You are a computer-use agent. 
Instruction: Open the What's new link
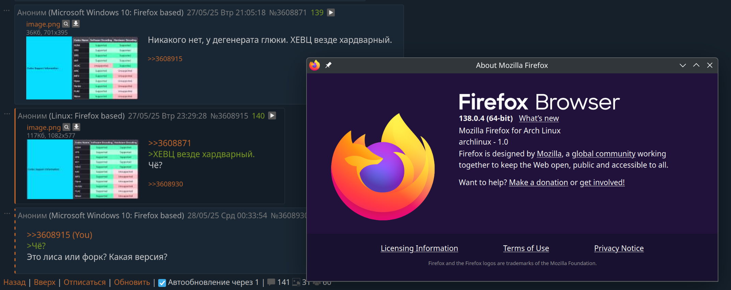(x=539, y=118)
